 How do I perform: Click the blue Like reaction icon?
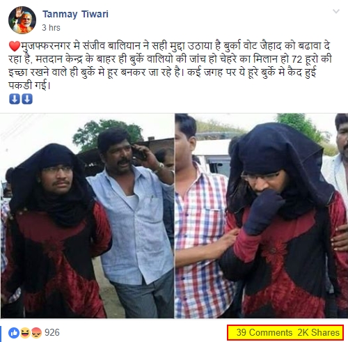pos(14,333)
